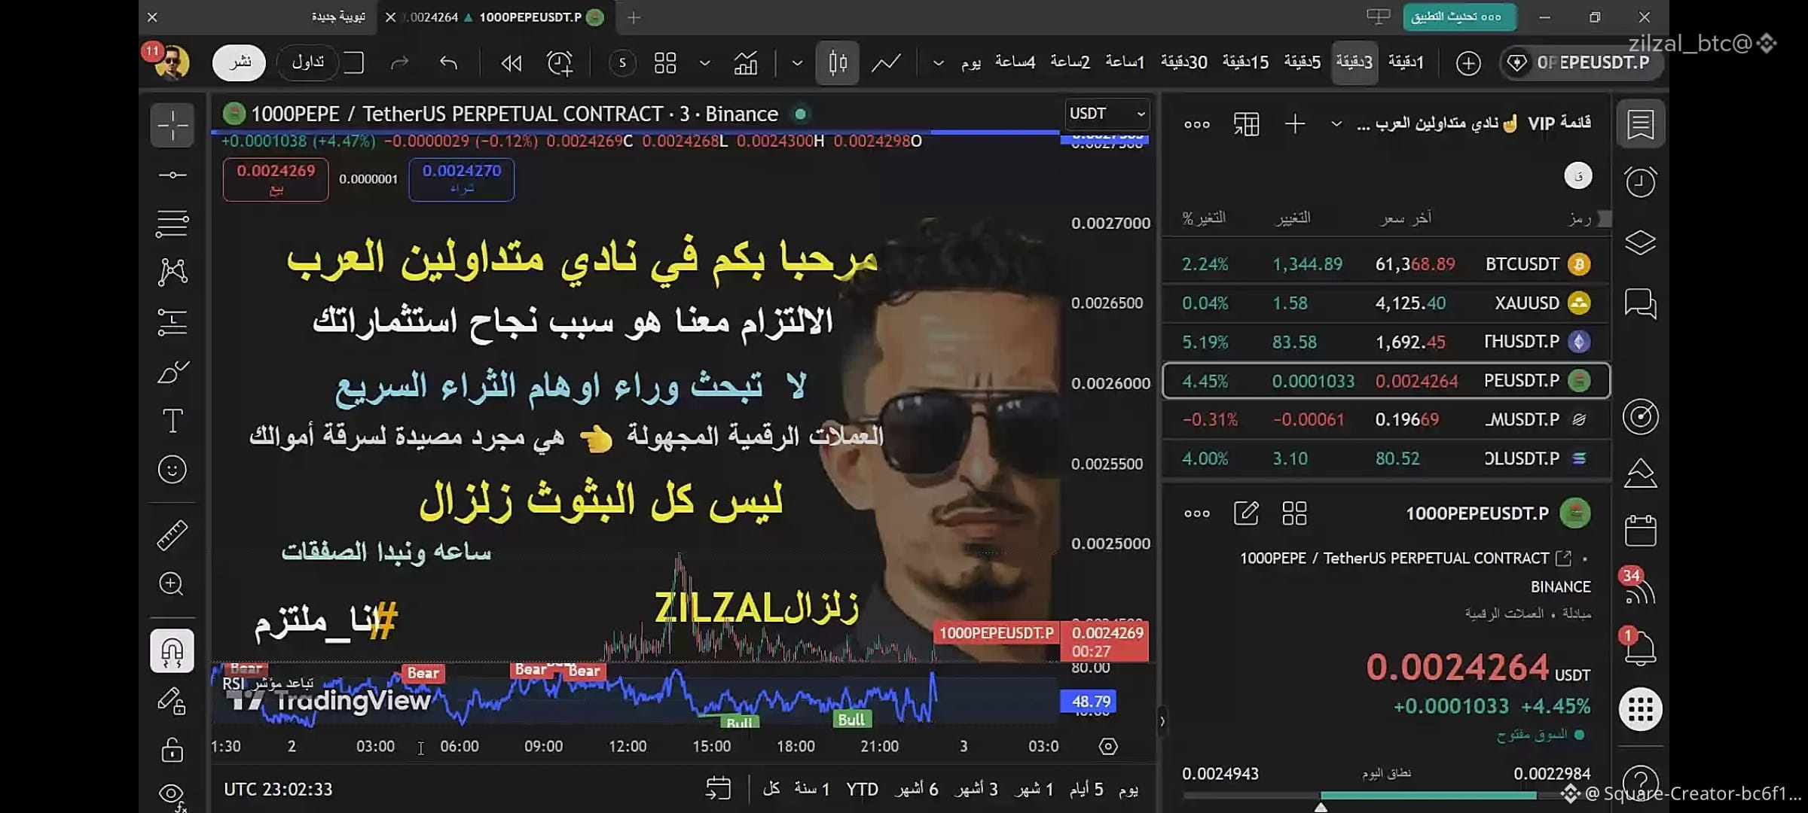Click the publish button

tap(240, 62)
